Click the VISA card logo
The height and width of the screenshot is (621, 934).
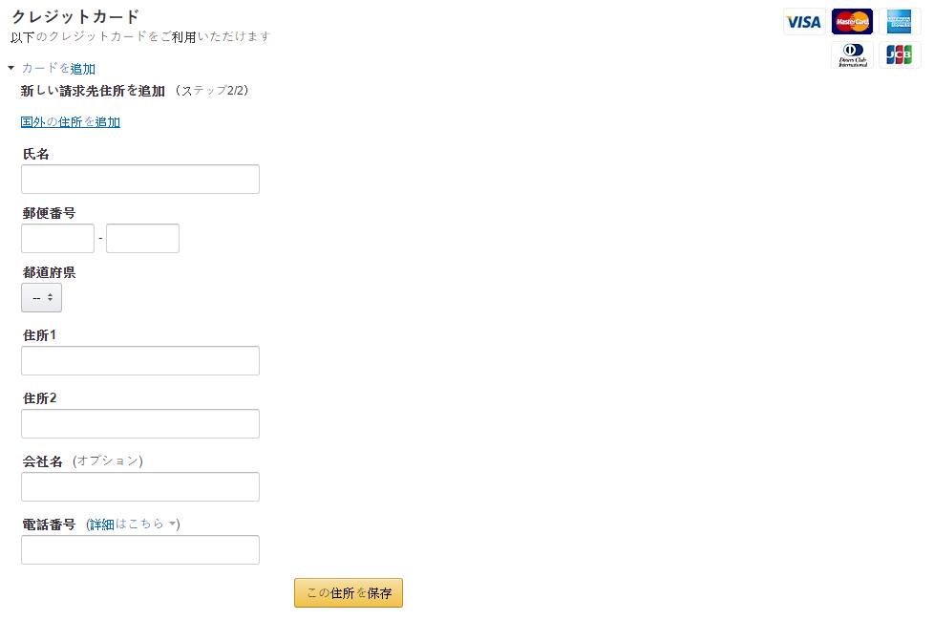click(x=804, y=22)
